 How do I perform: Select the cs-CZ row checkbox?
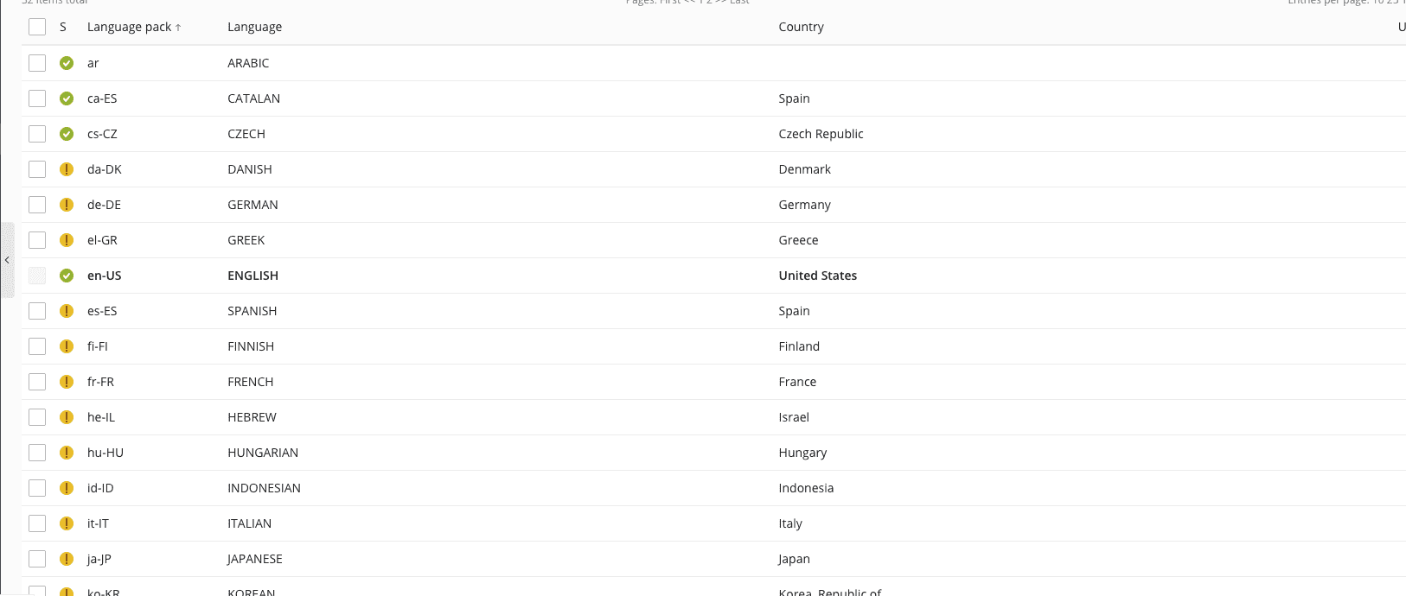(37, 134)
